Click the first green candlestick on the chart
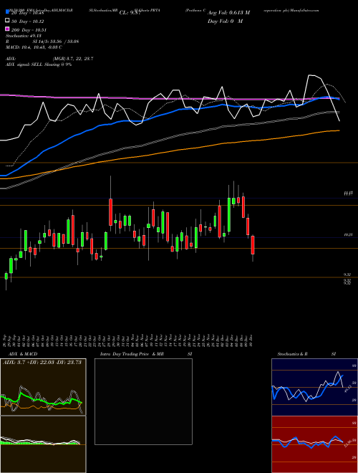Image resolution: width=358 pixels, height=473 pixels. (x=6, y=276)
